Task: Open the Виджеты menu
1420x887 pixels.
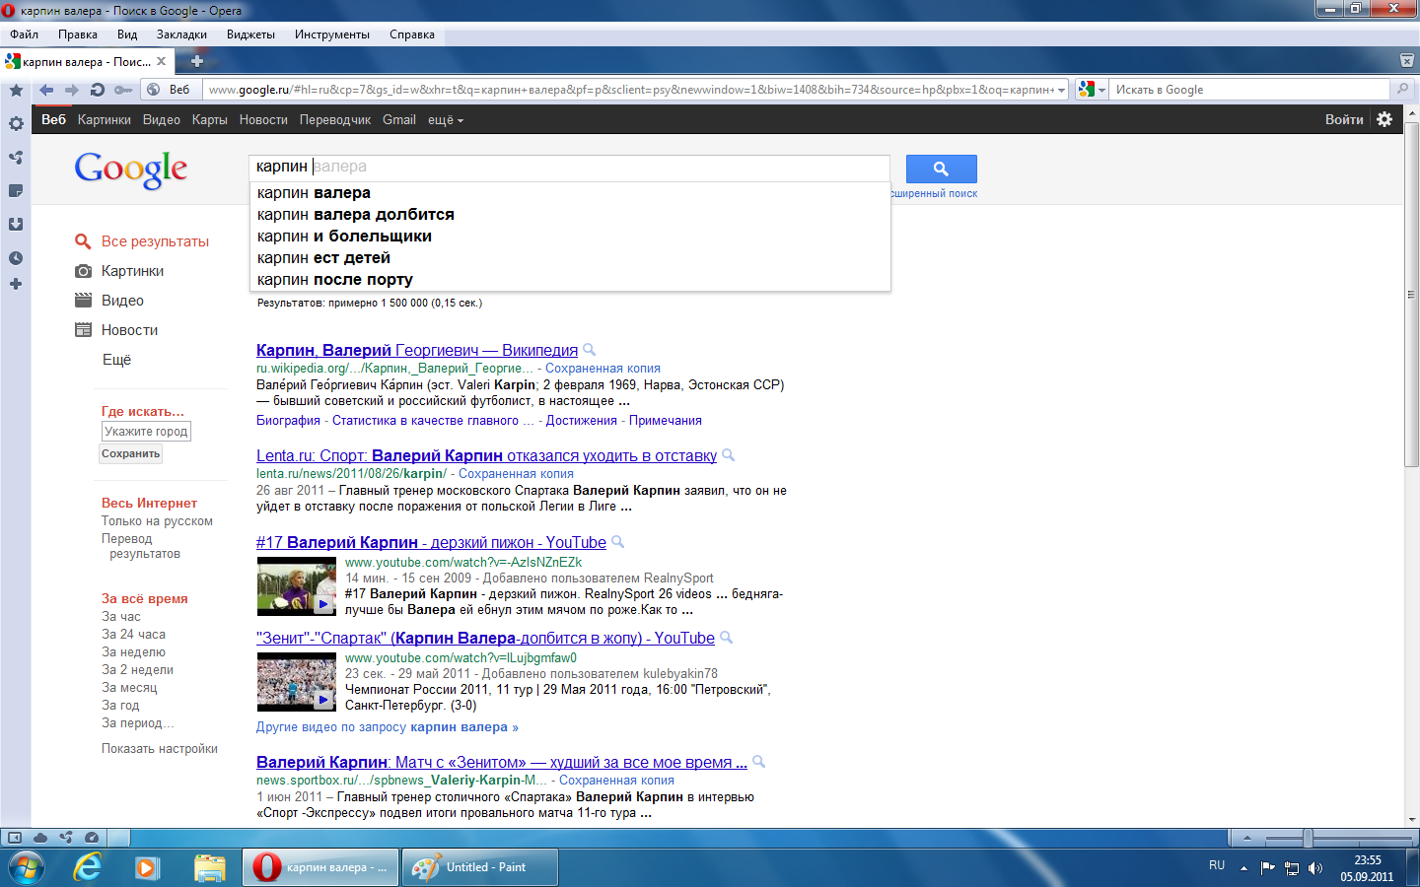Action: point(250,34)
